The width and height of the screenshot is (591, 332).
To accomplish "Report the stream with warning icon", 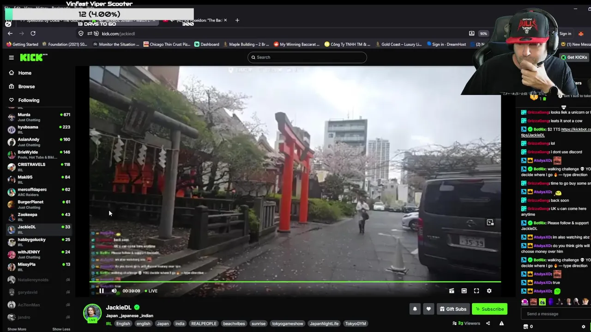I will [501, 323].
